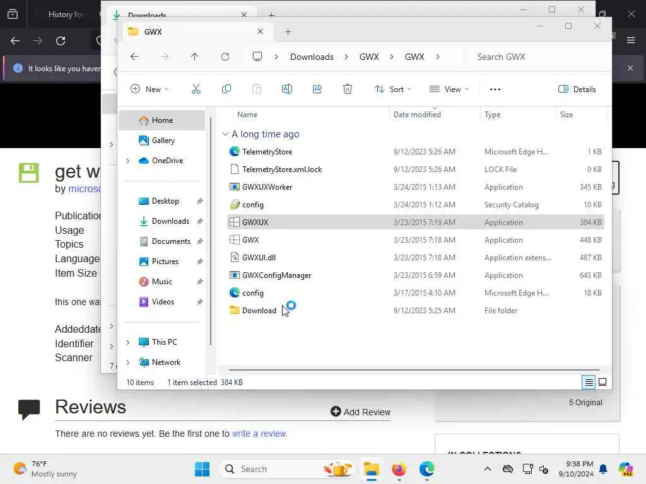646x484 pixels.
Task: Switch to Details list view icon in status bar
Action: [x=589, y=383]
